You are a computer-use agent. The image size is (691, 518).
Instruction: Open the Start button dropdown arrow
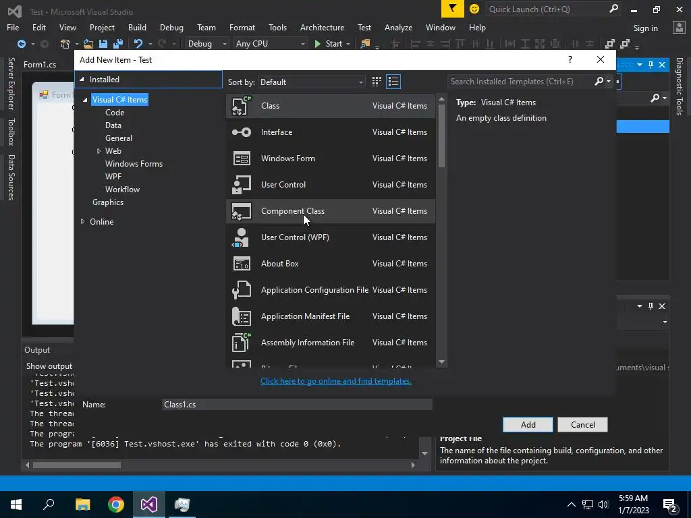(x=348, y=44)
